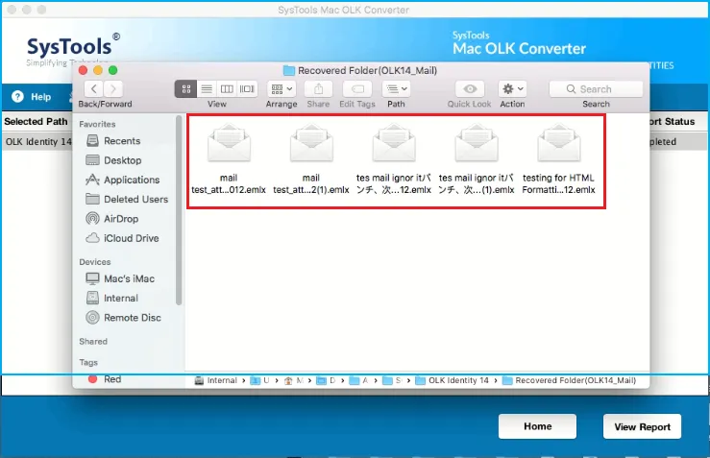This screenshot has width=710, height=458.
Task: Click the Share toolbar icon
Action: 318,88
